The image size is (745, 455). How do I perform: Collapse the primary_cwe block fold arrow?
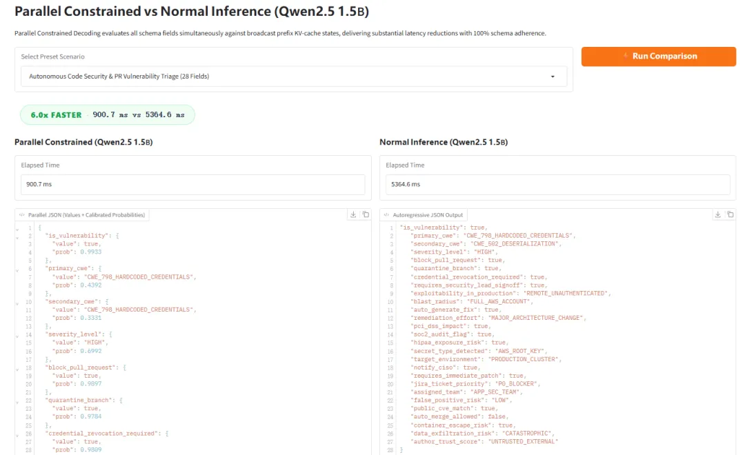[17, 270]
